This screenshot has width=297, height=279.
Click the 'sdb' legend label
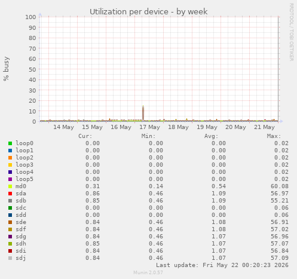coord(21,201)
